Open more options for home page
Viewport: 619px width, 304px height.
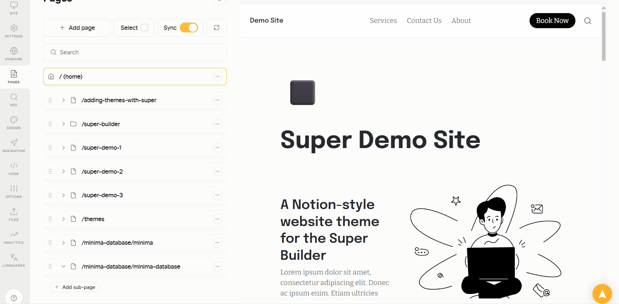coord(217,76)
